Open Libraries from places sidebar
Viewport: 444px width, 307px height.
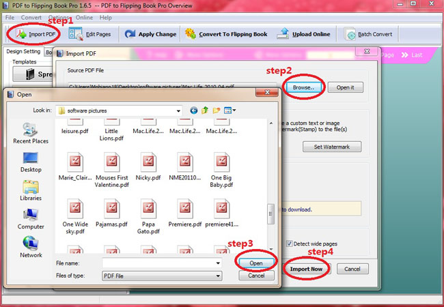point(31,190)
